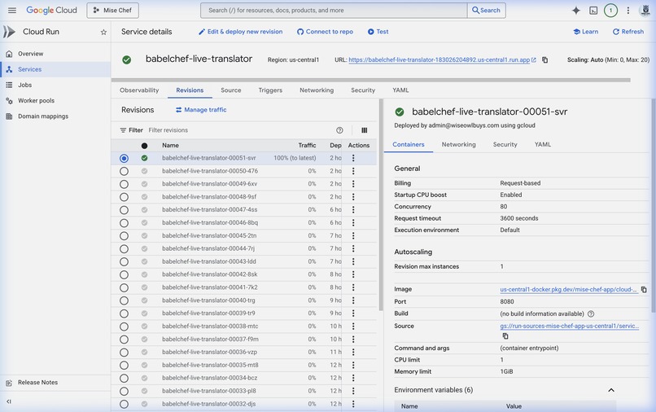Viewport: 656px width, 412px height.
Task: Click Edit & deploy new revision
Action: click(x=241, y=32)
